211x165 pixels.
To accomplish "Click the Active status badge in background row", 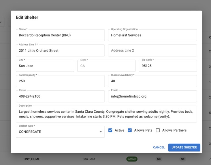I will coord(132,159).
